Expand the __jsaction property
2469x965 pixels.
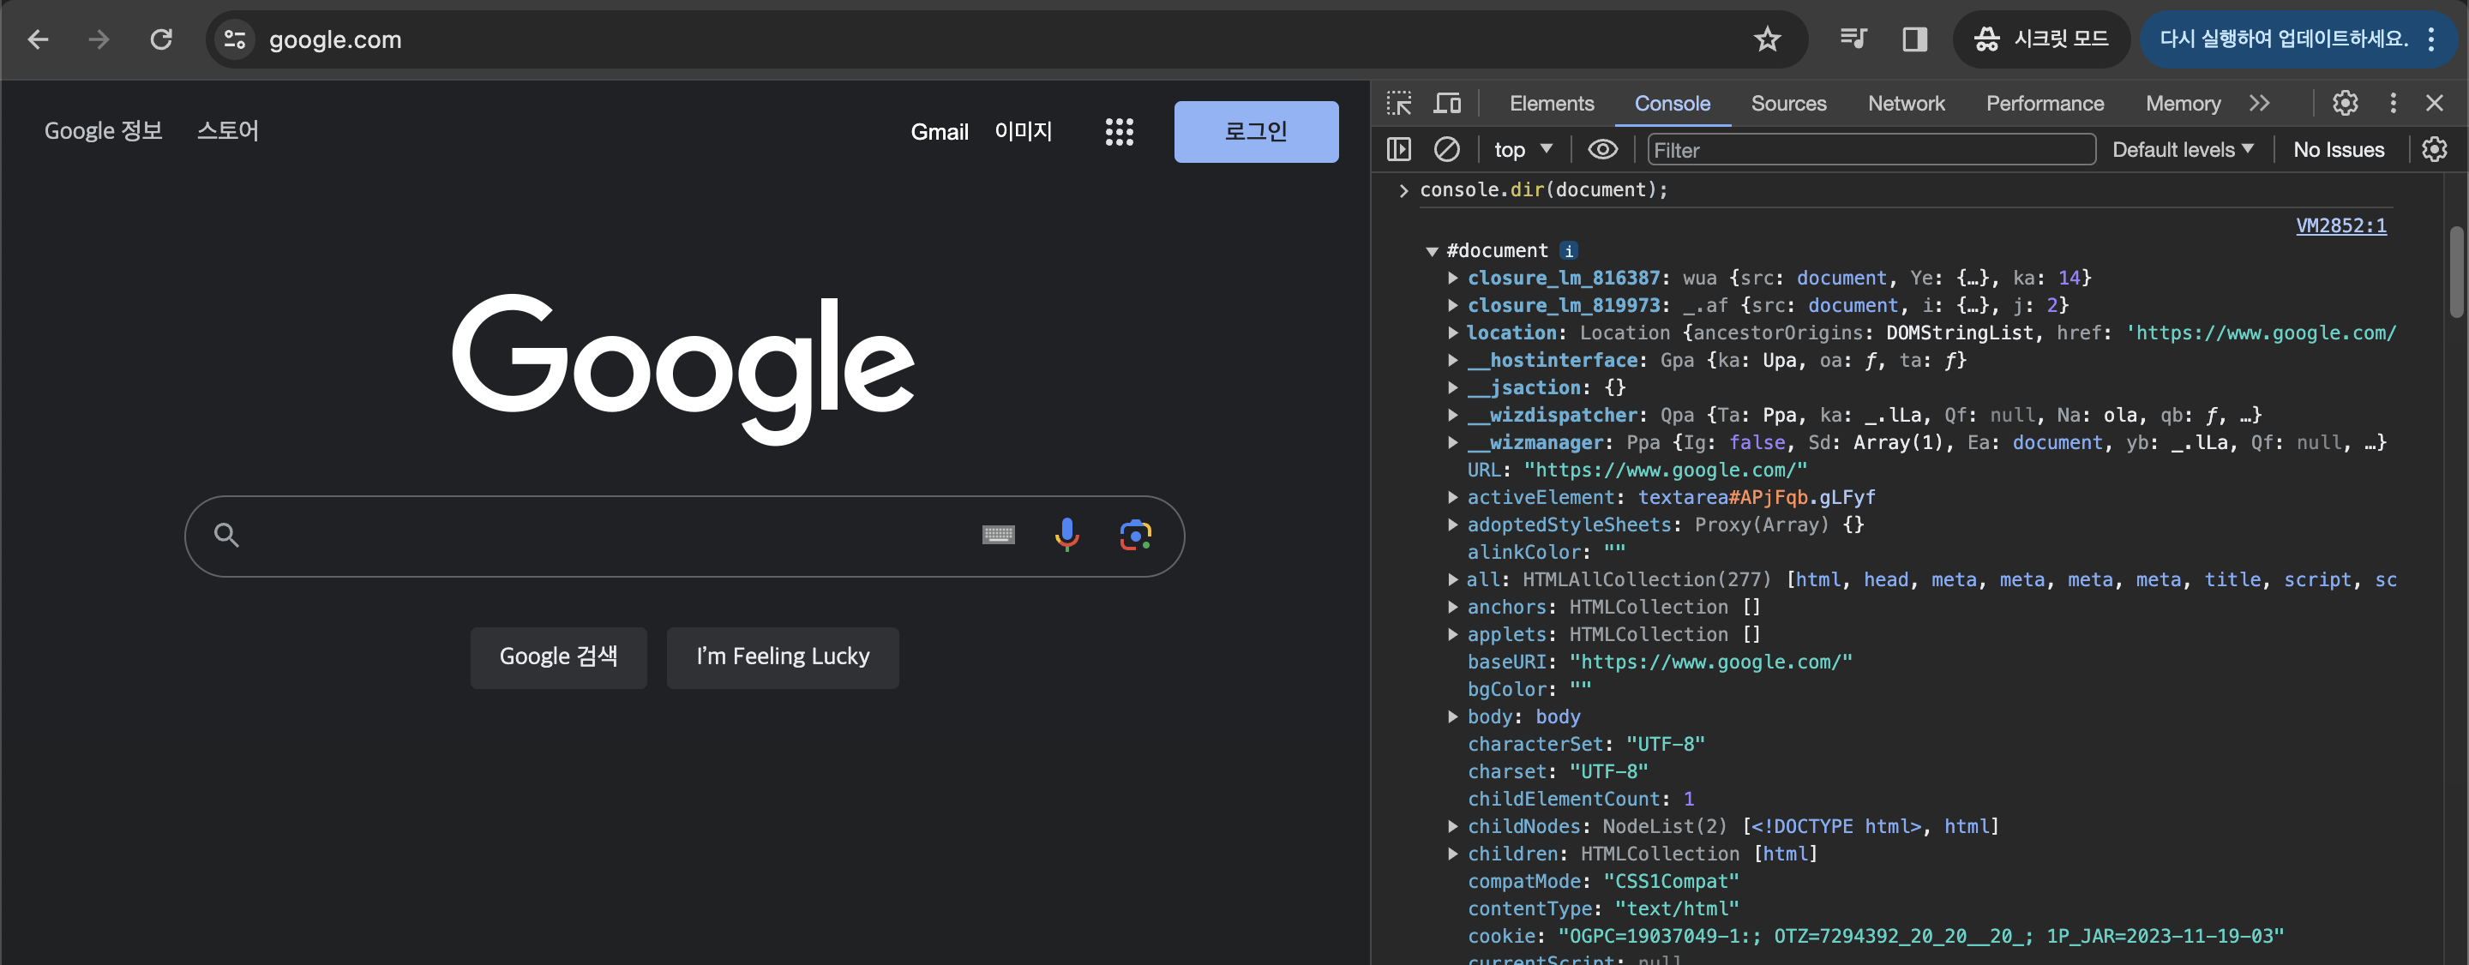(x=1453, y=388)
